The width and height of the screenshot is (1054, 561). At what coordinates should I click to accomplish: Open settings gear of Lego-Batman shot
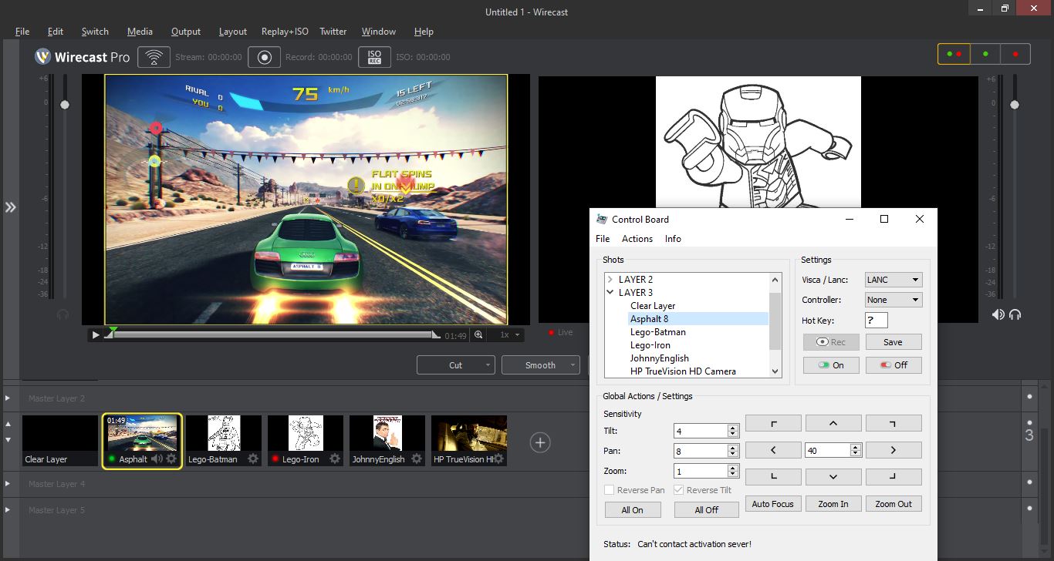tap(253, 459)
